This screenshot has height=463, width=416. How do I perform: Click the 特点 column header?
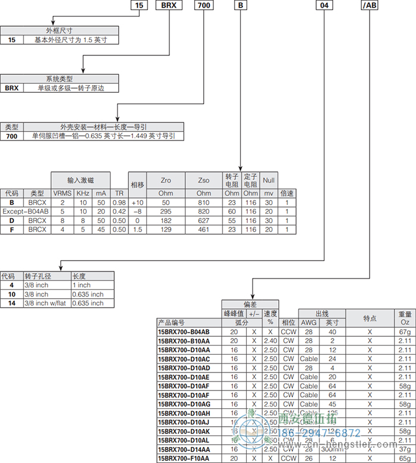[370, 318]
